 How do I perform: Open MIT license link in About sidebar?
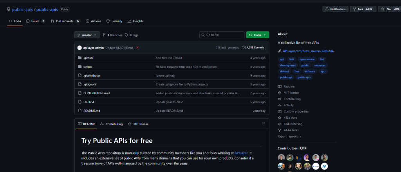pos(288,93)
